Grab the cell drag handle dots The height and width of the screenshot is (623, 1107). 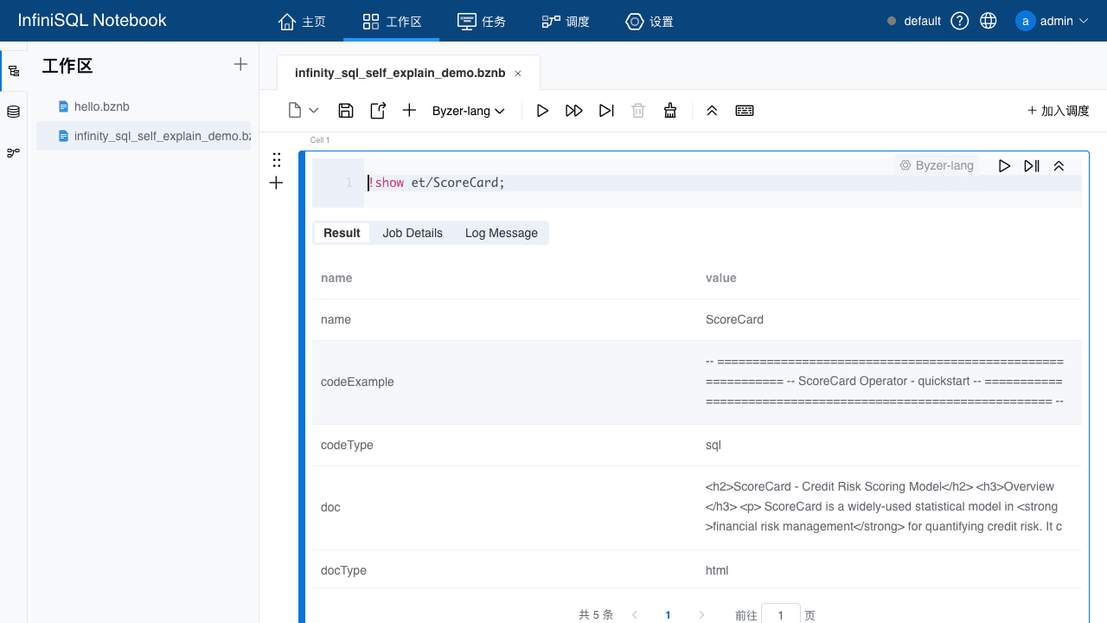point(277,160)
